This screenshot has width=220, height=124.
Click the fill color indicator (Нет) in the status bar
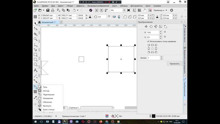tap(116, 116)
